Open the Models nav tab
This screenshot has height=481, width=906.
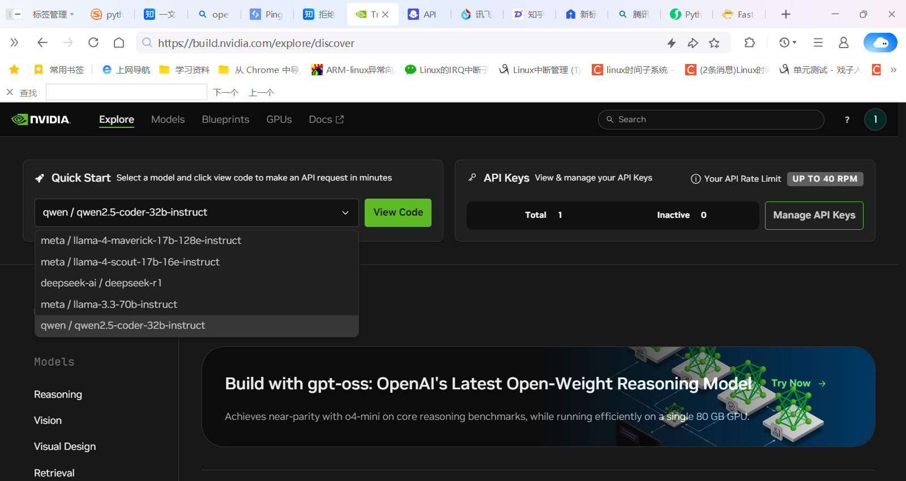tap(168, 119)
